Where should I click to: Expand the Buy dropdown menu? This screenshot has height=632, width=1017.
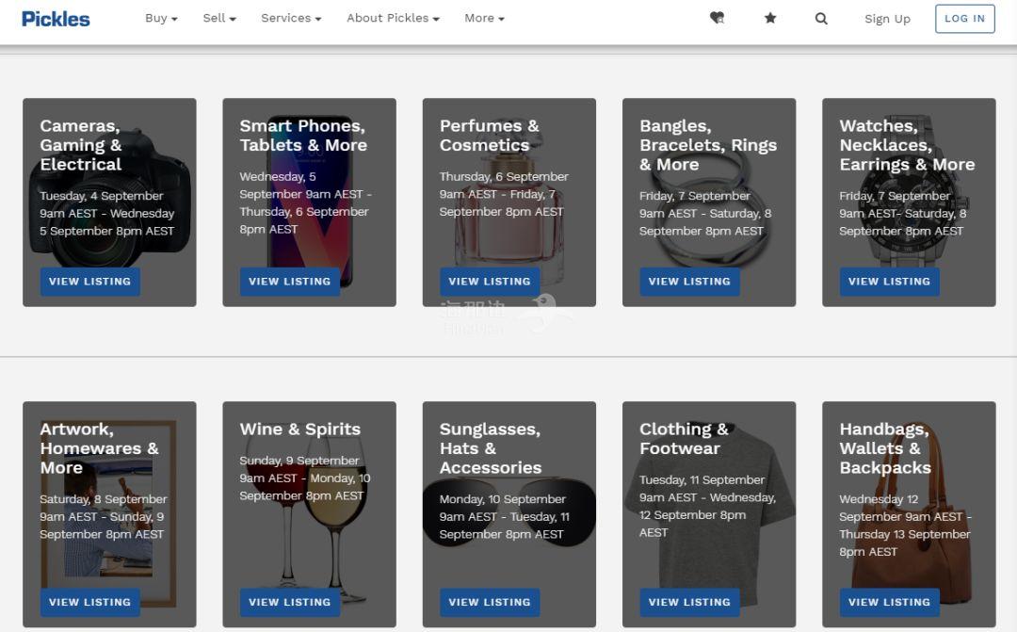(x=161, y=18)
